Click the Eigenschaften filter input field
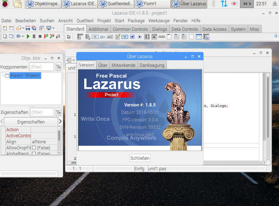279x206 pixels. [x=42, y=112]
